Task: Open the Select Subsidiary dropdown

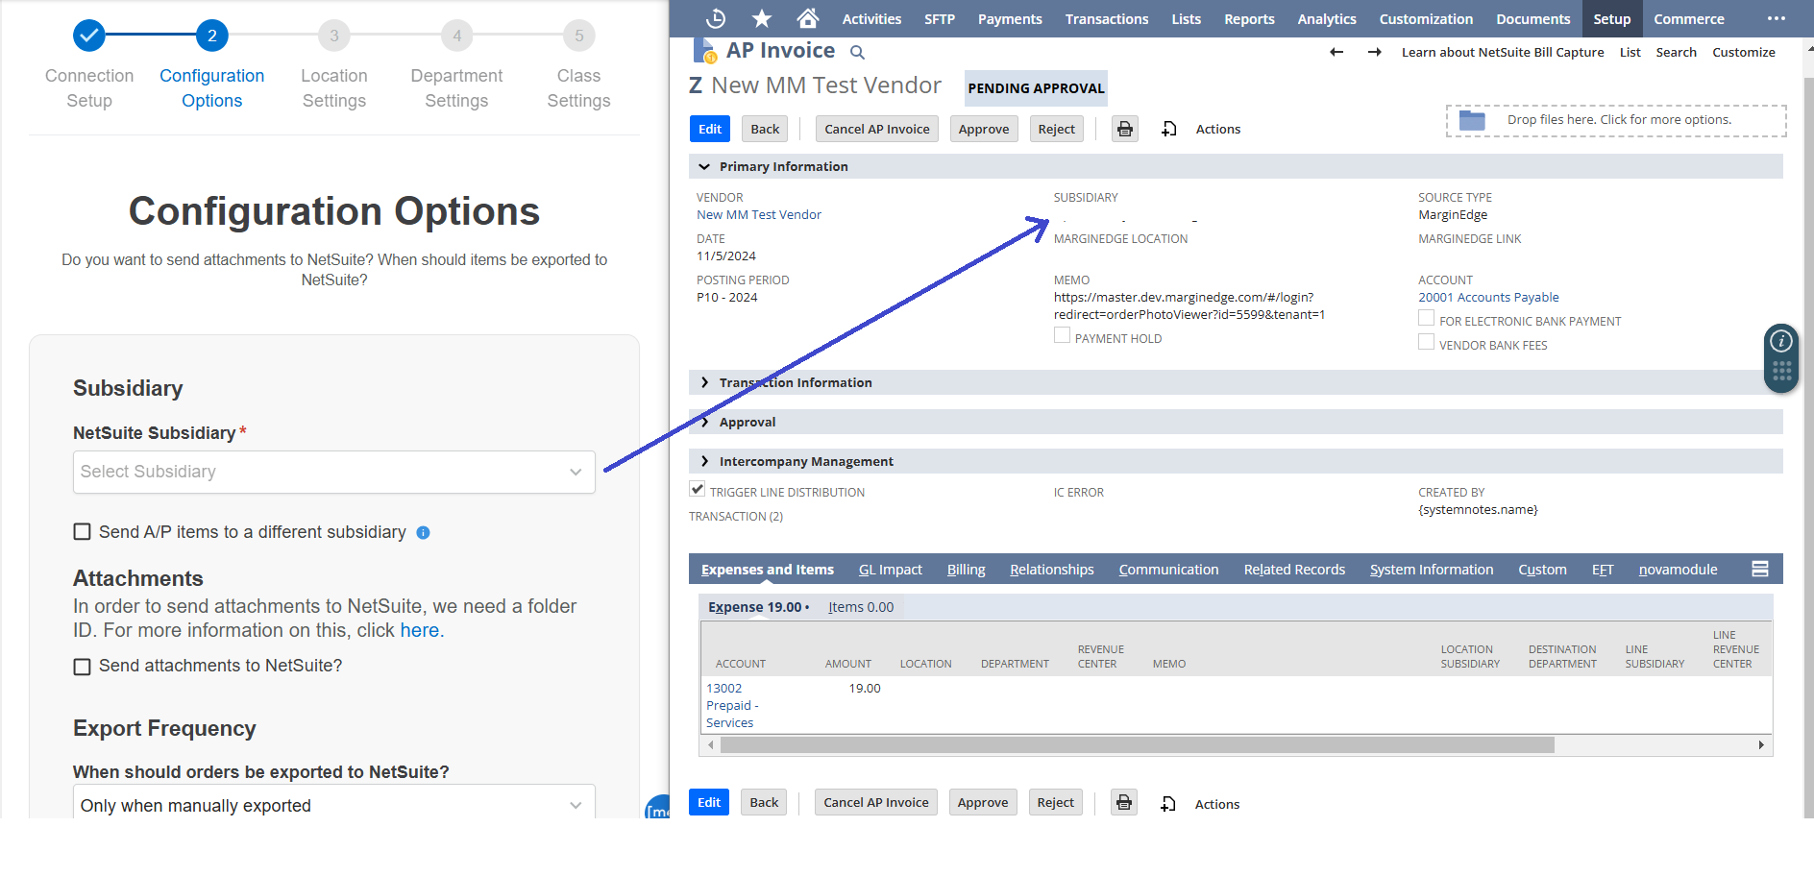Action: point(333,472)
